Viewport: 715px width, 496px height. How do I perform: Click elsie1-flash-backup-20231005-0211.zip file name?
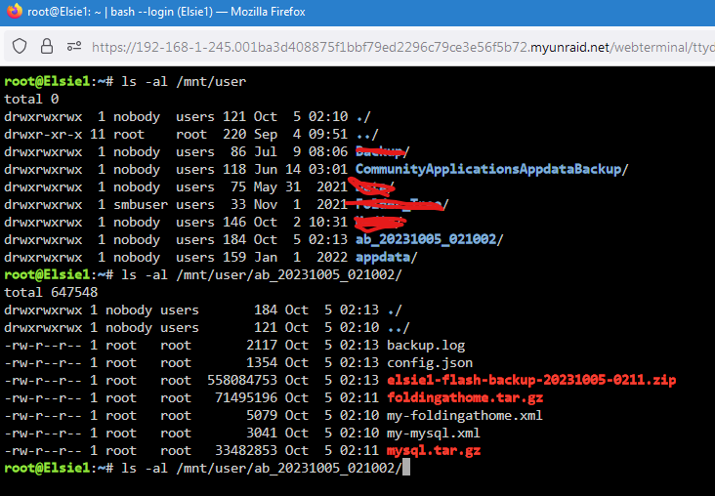point(531,380)
